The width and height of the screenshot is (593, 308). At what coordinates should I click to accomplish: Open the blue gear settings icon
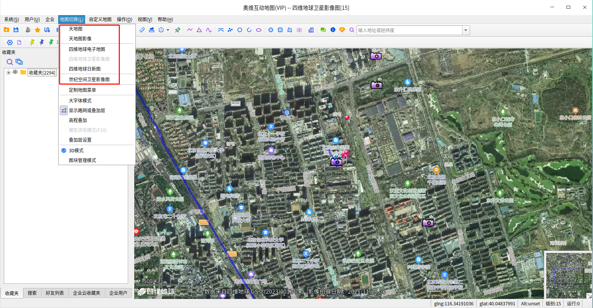[x=10, y=42]
